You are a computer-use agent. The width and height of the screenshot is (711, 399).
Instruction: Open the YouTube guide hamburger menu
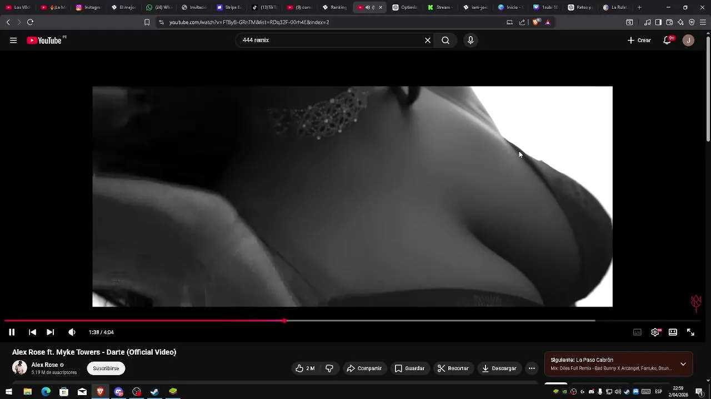click(13, 40)
